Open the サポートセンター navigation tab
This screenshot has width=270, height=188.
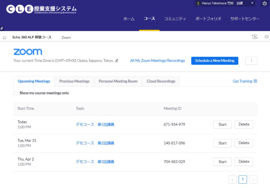[245, 19]
